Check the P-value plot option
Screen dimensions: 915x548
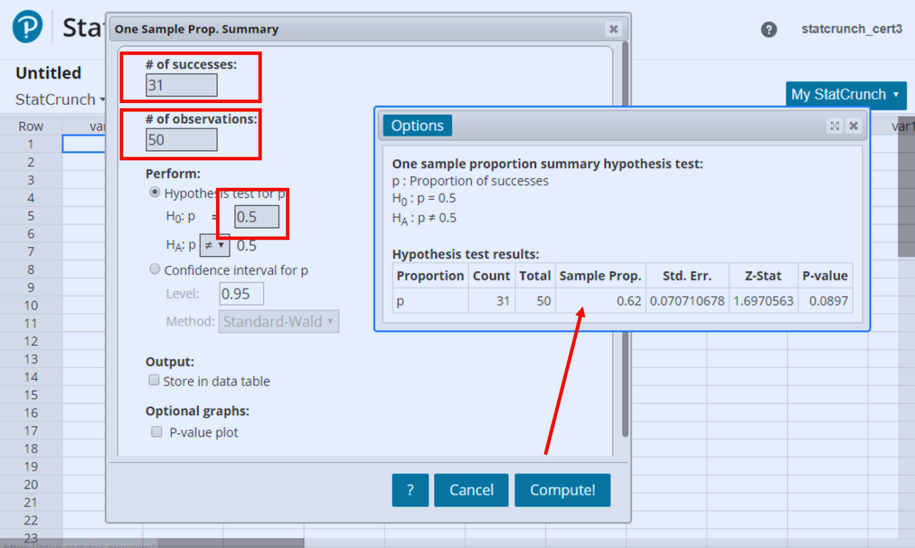(157, 432)
